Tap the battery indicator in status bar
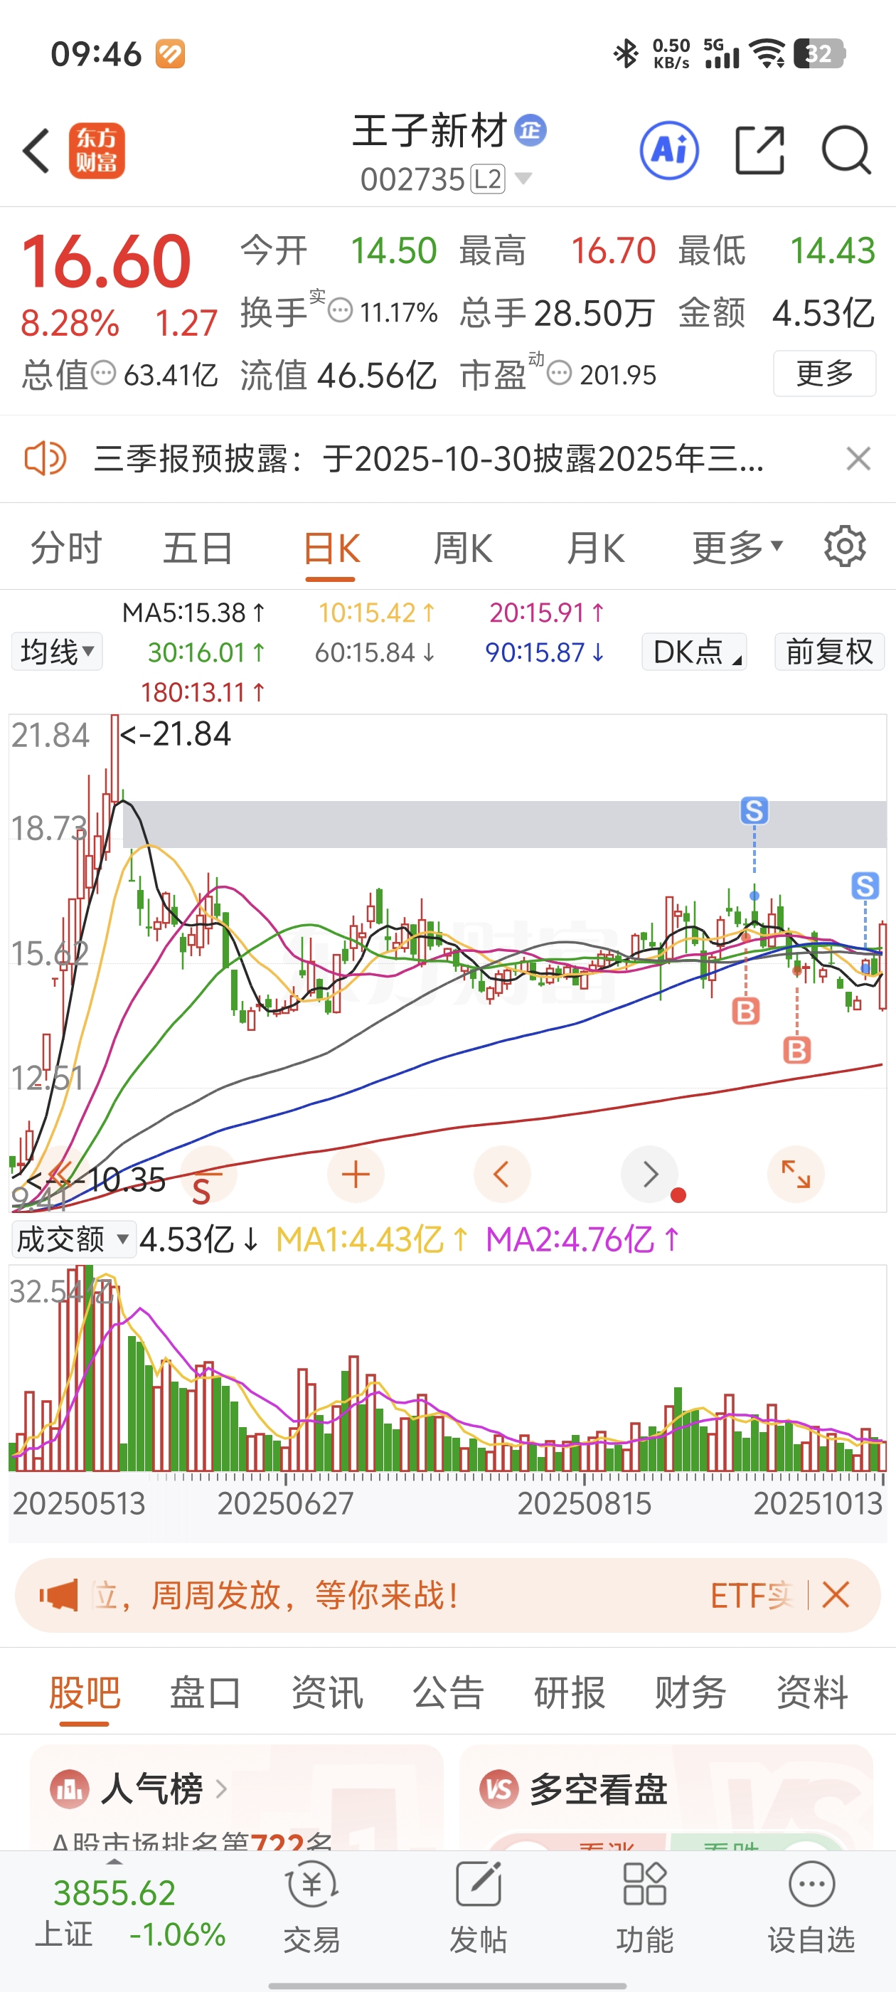The height and width of the screenshot is (1992, 896). click(819, 53)
